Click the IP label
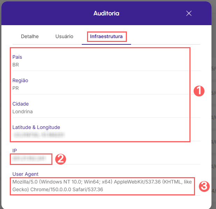 [15, 151]
